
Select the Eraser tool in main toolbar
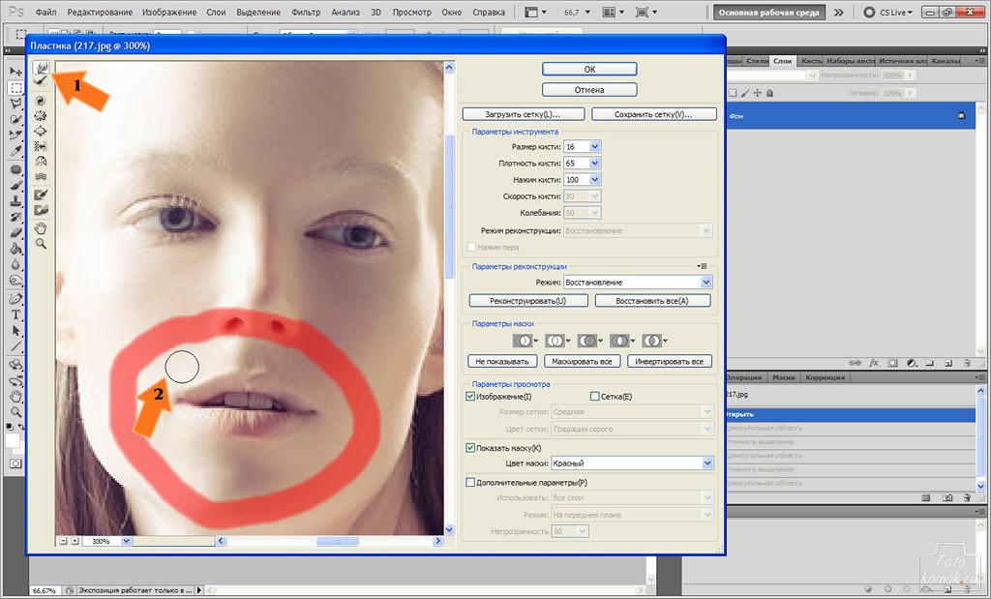16,233
